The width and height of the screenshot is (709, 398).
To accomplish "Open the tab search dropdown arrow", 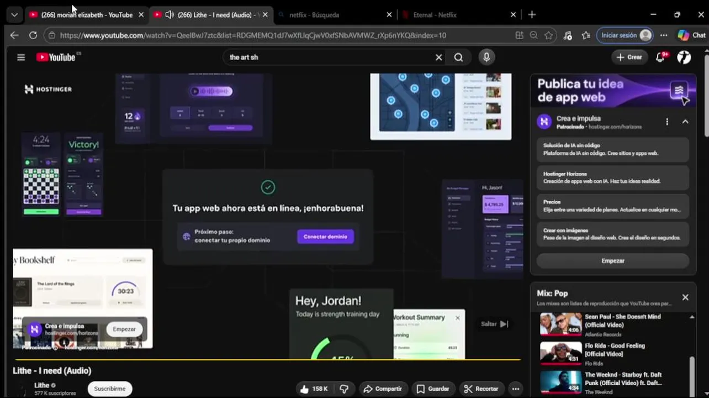I will click(x=14, y=15).
